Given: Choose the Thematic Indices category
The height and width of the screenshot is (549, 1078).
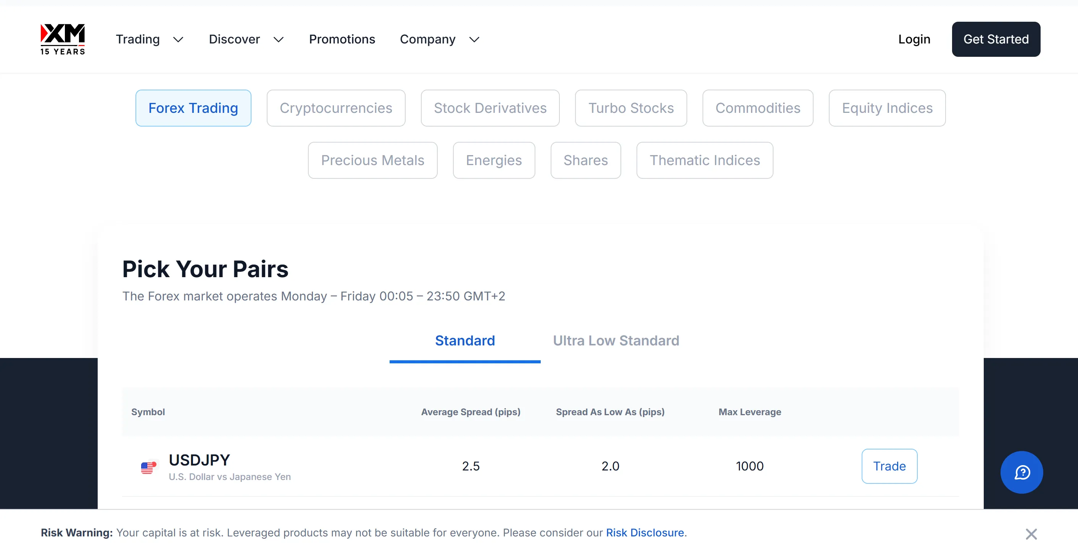Looking at the screenshot, I should pyautogui.click(x=704, y=160).
